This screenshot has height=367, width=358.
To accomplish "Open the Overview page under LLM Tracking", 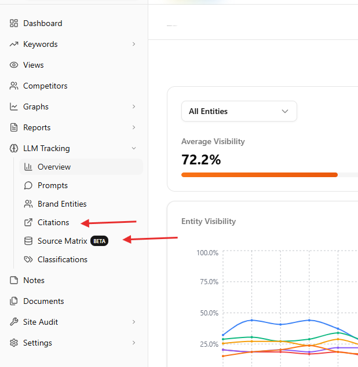I will tap(54, 167).
